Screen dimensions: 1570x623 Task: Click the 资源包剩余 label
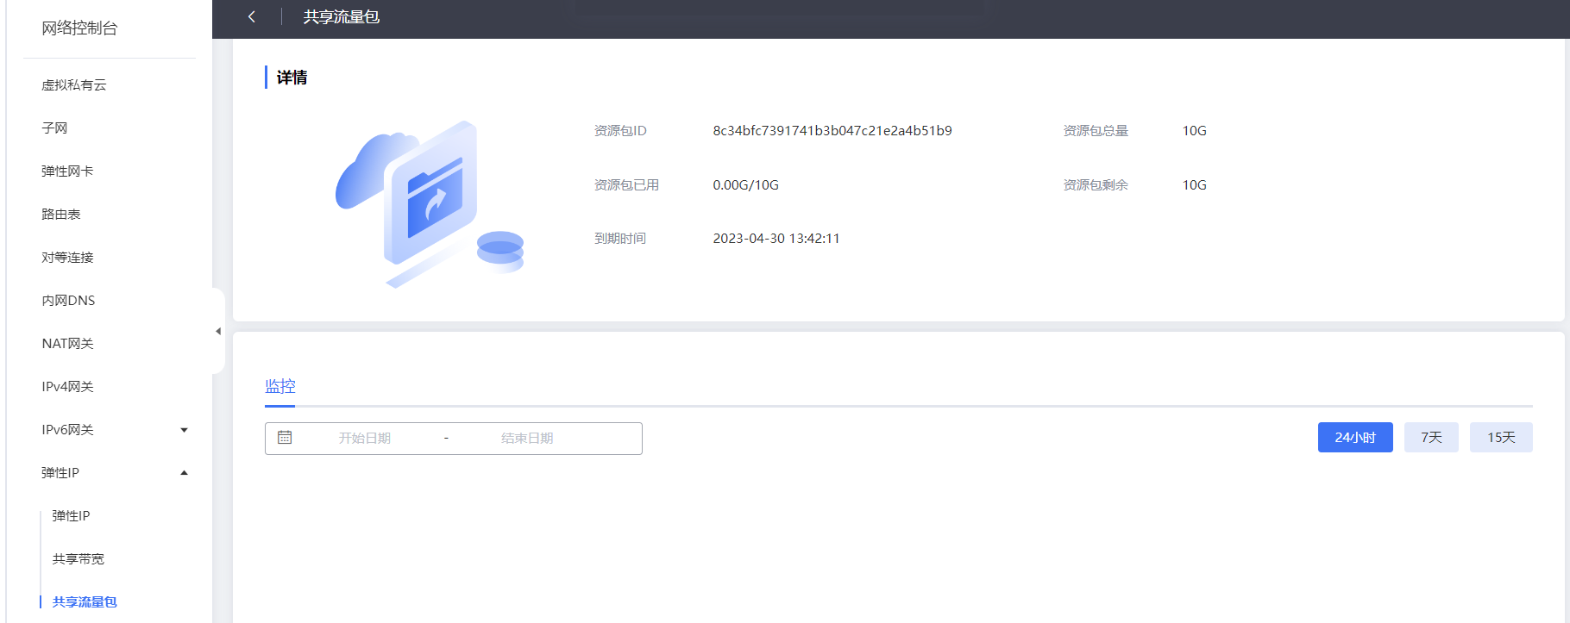[x=1096, y=185]
